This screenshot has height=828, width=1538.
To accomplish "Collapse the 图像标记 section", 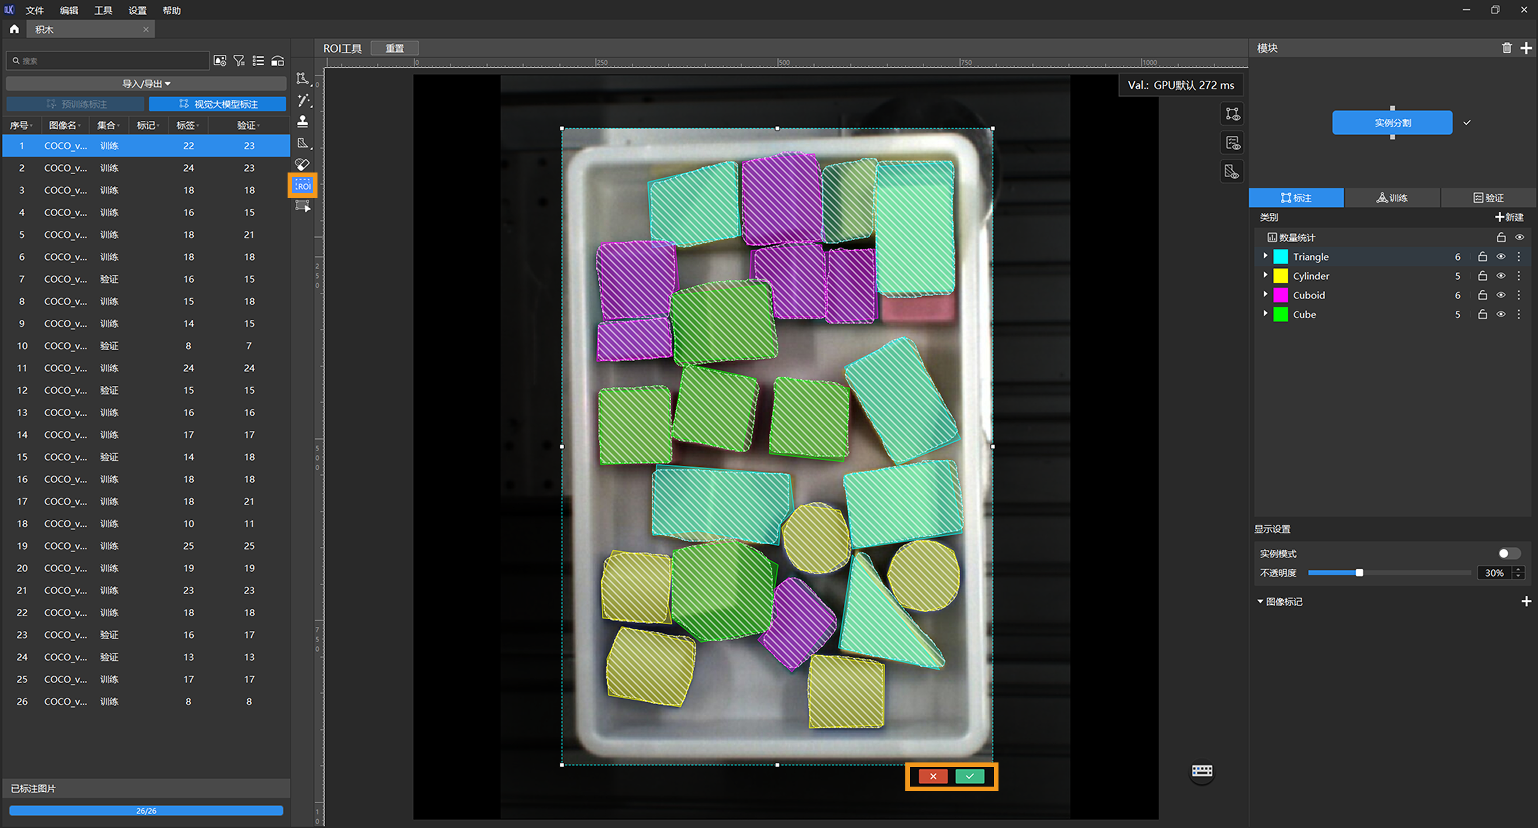I will tap(1260, 601).
